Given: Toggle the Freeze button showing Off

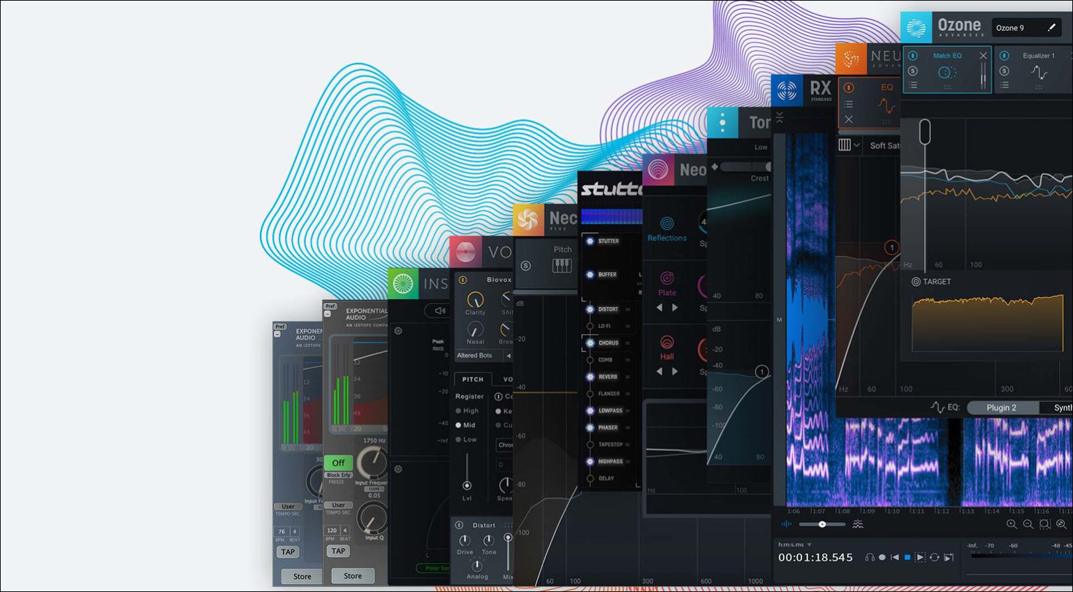Looking at the screenshot, I should (x=338, y=463).
